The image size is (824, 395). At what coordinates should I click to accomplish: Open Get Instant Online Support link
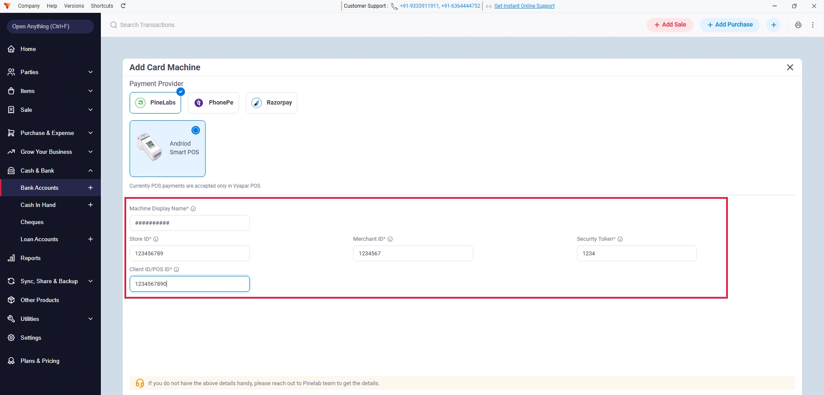[x=524, y=6]
